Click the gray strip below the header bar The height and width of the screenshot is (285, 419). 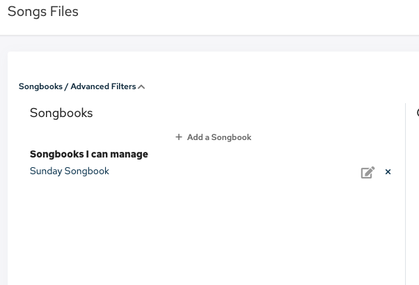click(209, 43)
